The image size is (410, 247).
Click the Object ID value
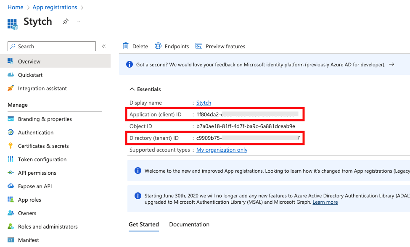tap(246, 126)
